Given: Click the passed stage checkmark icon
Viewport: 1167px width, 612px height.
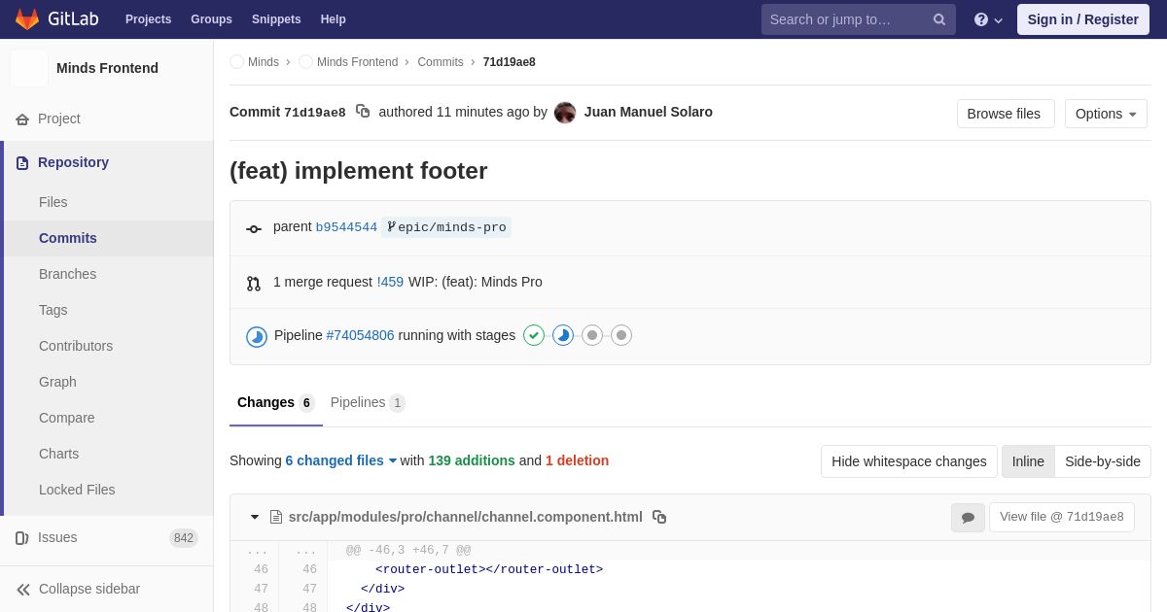Looking at the screenshot, I should pyautogui.click(x=534, y=335).
